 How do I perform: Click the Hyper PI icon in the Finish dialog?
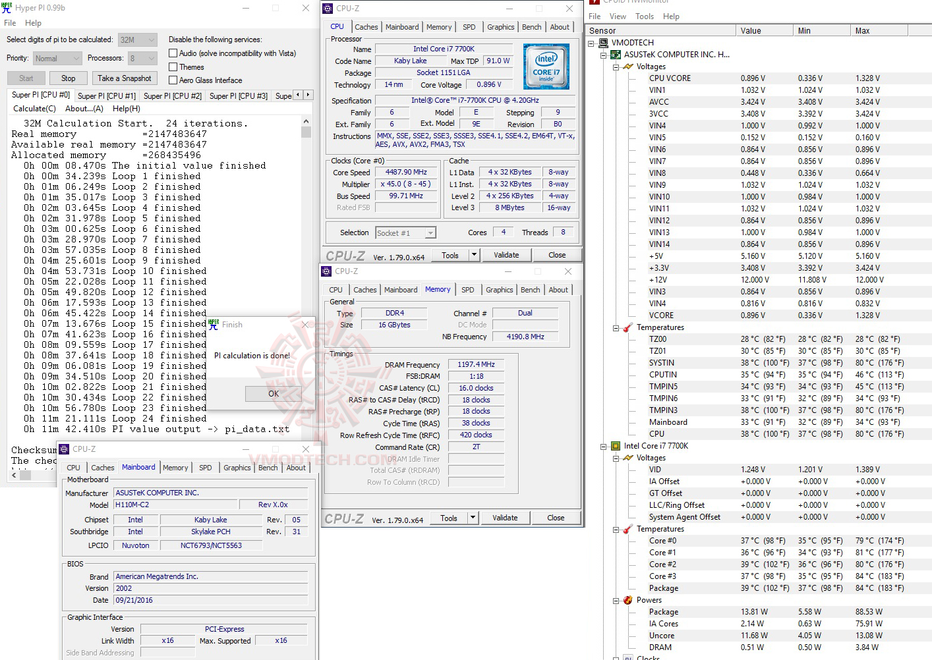213,324
